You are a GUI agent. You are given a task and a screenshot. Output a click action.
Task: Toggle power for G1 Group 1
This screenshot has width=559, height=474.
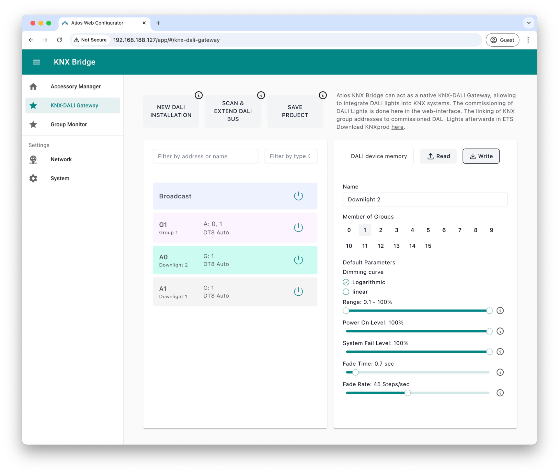click(x=298, y=228)
